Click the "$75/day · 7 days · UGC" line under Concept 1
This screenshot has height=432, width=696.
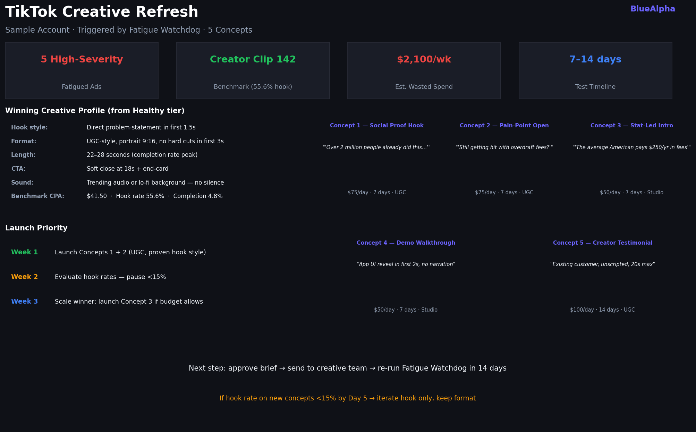(x=377, y=193)
